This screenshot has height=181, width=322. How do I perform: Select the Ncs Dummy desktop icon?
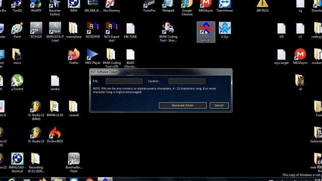point(112,6)
